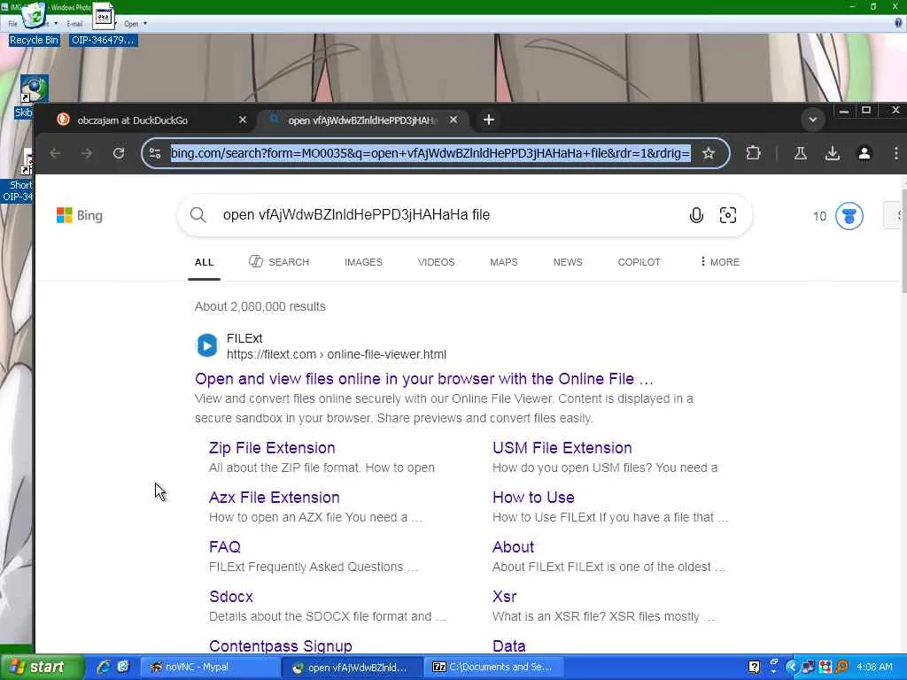Switch to the COPILOT tab
907x680 pixels.
(639, 262)
